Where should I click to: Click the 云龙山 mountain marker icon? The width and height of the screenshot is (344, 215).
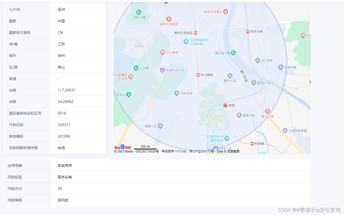[x=129, y=94]
